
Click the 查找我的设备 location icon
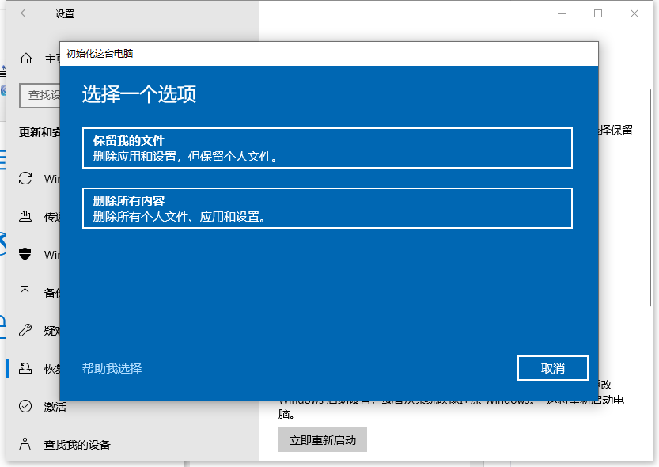[x=25, y=444]
